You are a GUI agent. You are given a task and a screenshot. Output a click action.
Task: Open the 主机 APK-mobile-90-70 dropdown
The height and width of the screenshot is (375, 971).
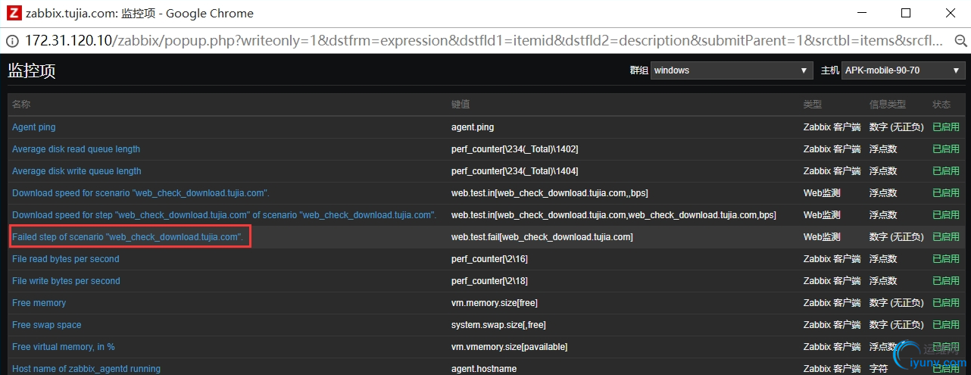[902, 70]
